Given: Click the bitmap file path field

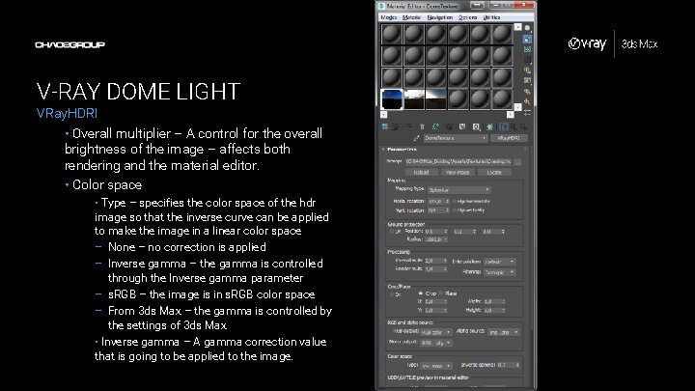Looking at the screenshot, I should click(459, 162).
